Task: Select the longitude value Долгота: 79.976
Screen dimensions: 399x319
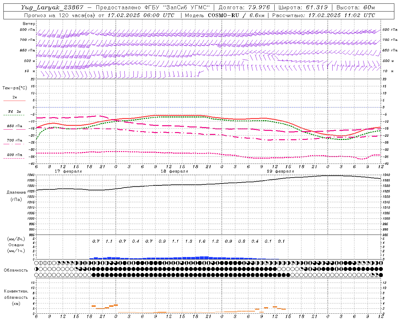Action: [245, 7]
